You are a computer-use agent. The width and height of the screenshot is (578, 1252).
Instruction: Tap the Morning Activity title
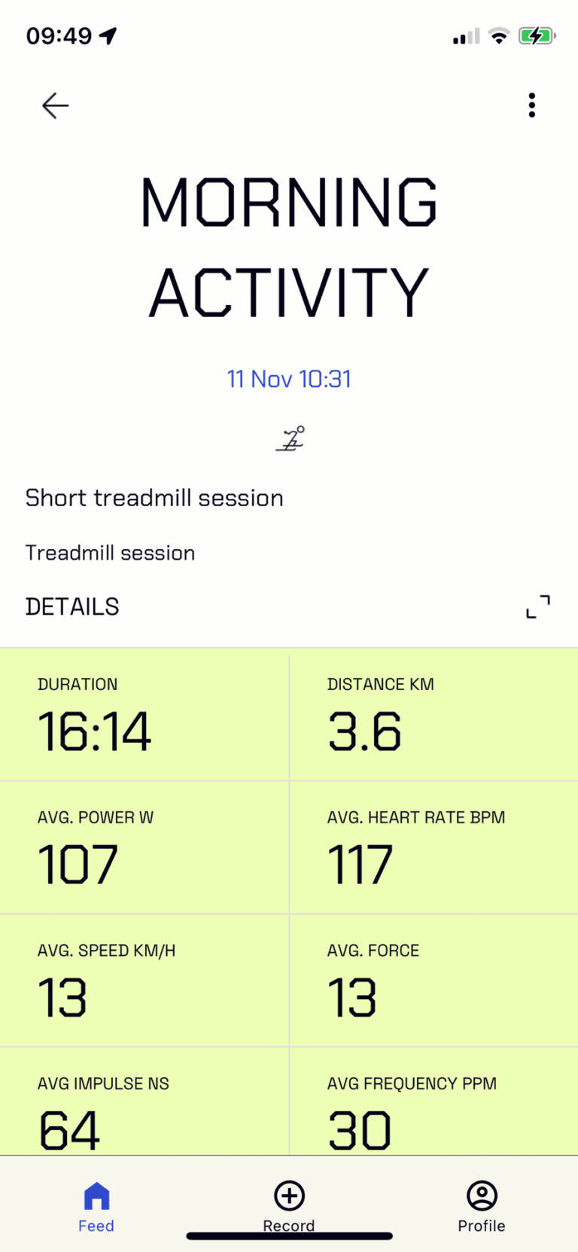pyautogui.click(x=289, y=247)
